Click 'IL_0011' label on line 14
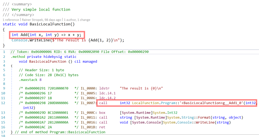The height and width of the screenshot is (137, 259). pyautogui.click(x=88, y=118)
